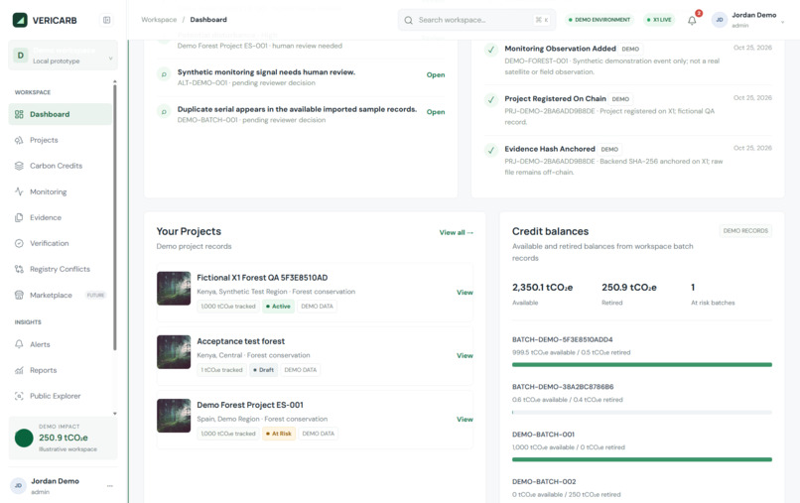The width and height of the screenshot is (800, 503).
Task: Click the Active status tag
Action: (x=278, y=307)
